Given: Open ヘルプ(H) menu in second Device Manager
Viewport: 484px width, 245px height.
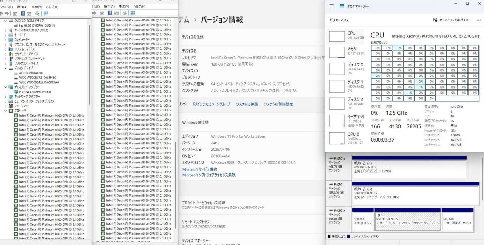Looking at the screenshot, I should pyautogui.click(x=140, y=7).
